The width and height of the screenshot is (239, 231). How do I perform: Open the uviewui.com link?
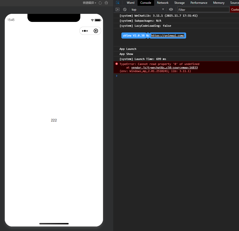pos(168,36)
